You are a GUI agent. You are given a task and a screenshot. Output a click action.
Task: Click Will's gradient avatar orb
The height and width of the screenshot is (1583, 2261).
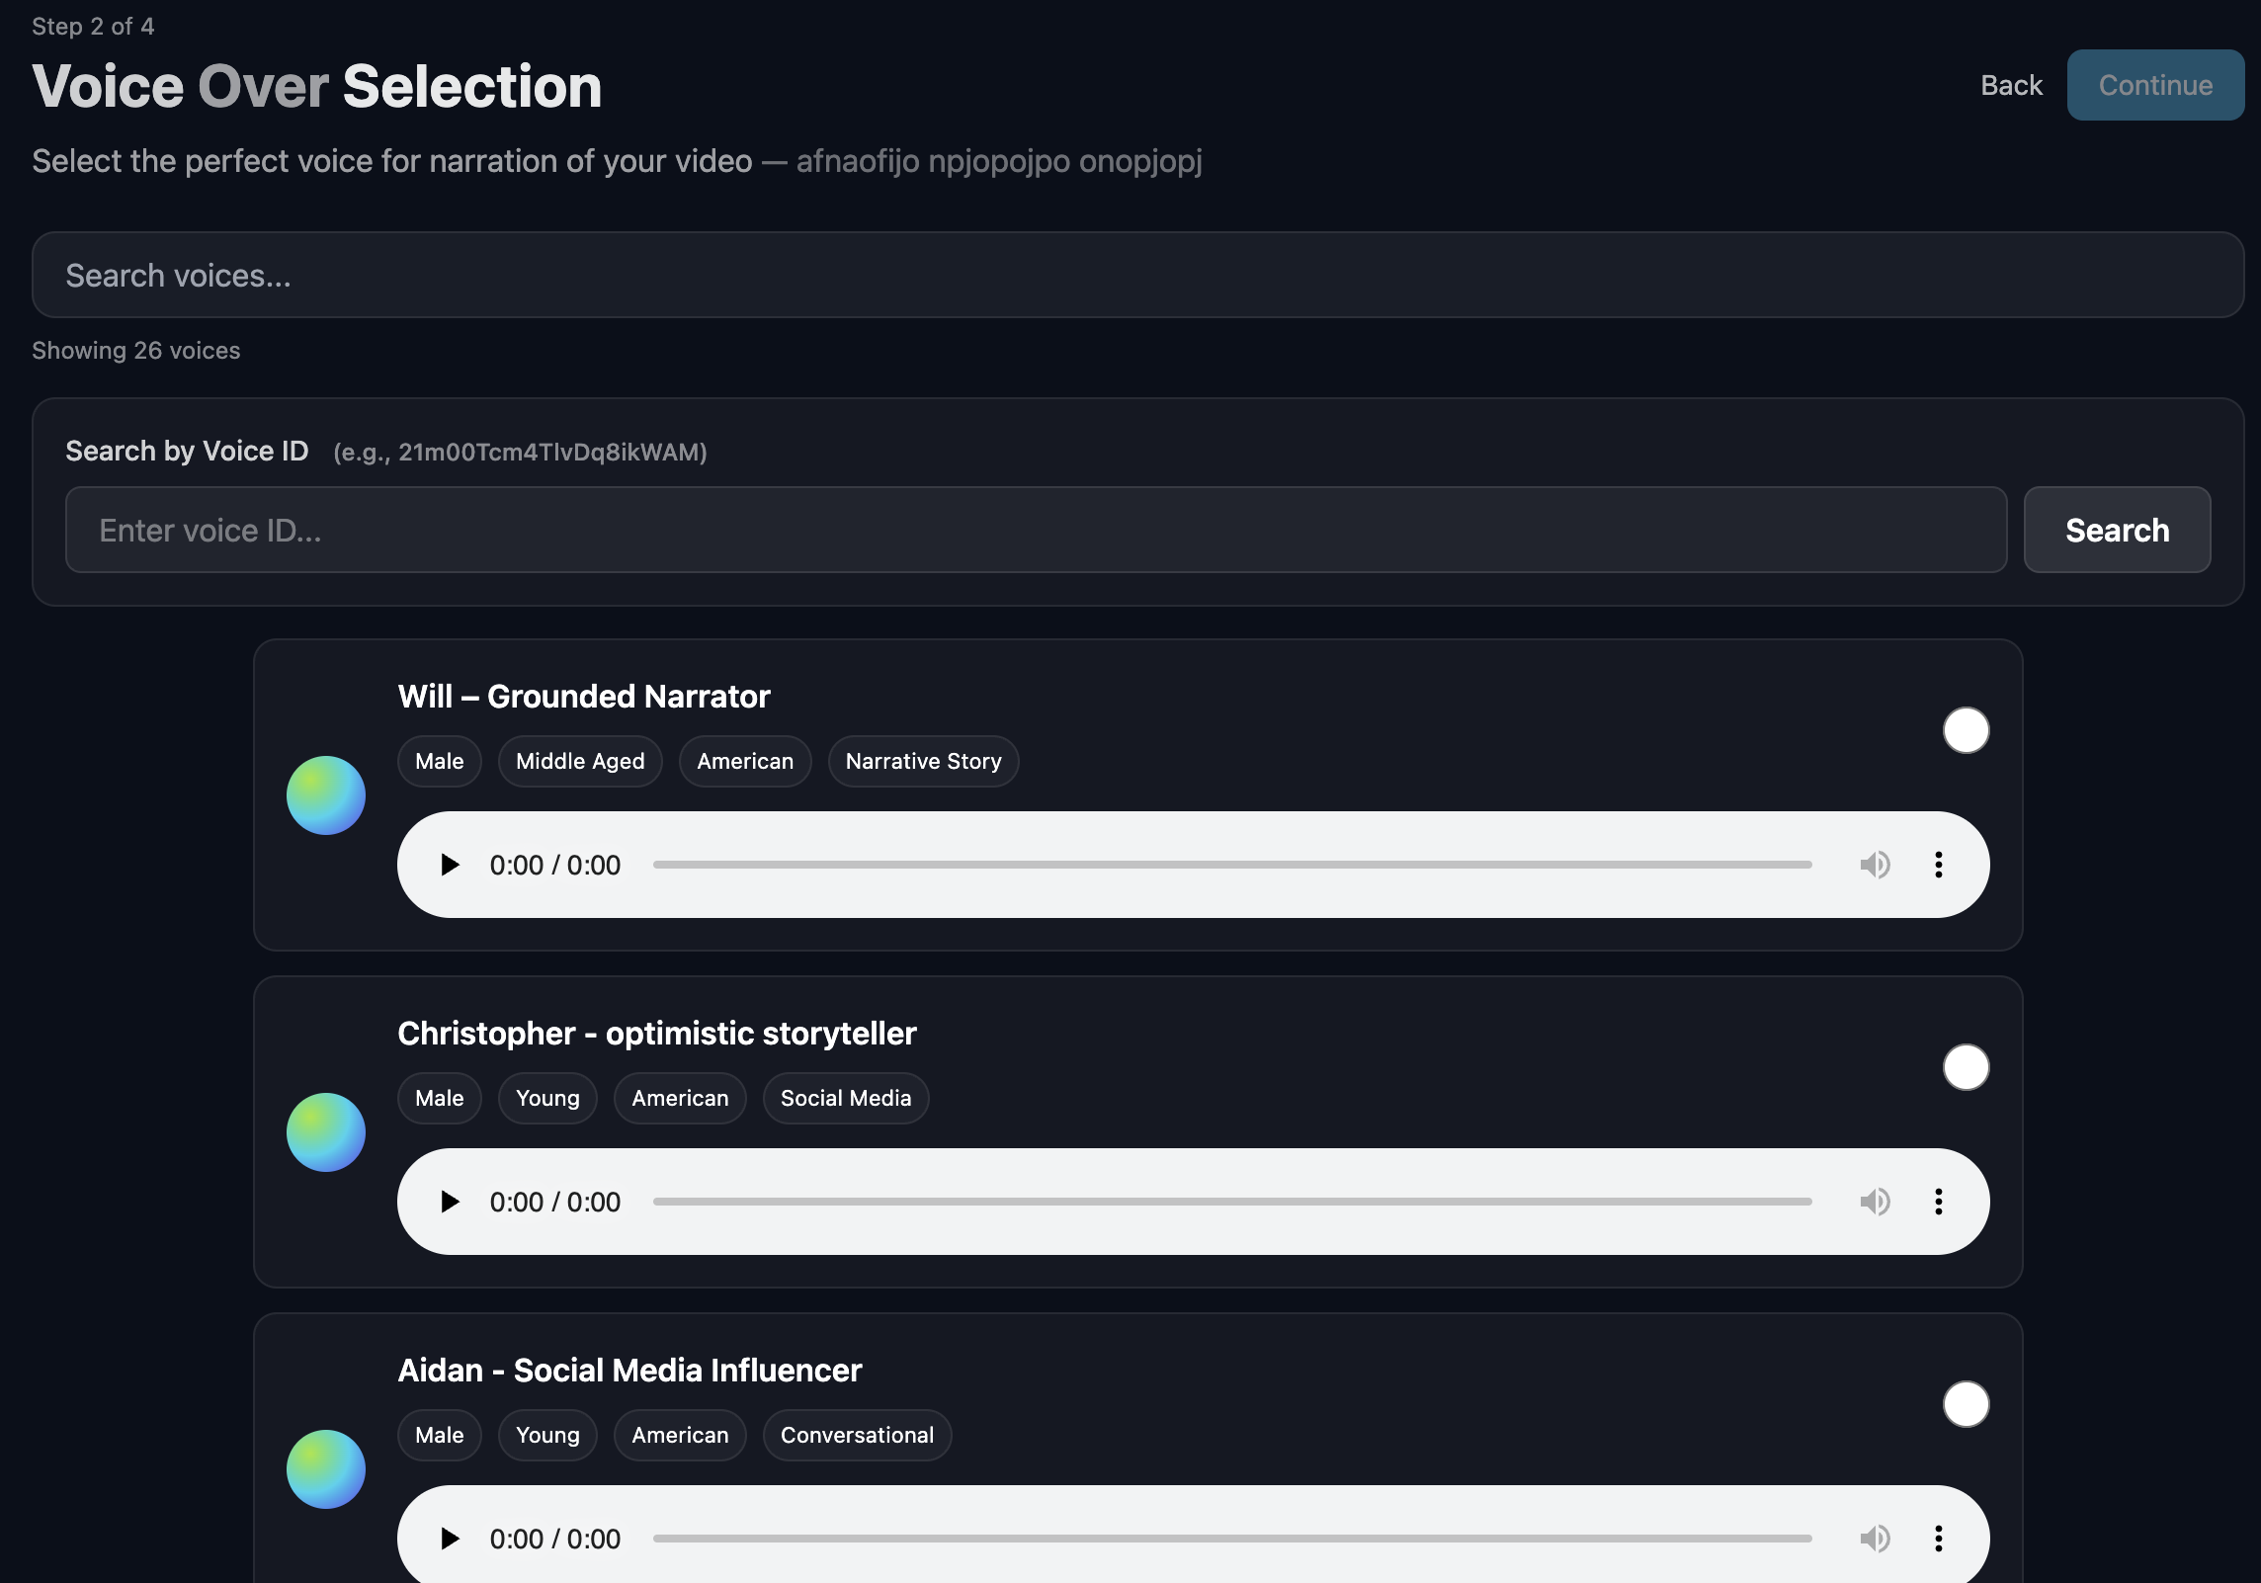tap(325, 794)
